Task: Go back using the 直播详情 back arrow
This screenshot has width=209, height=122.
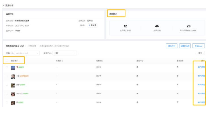Action: point(4,5)
